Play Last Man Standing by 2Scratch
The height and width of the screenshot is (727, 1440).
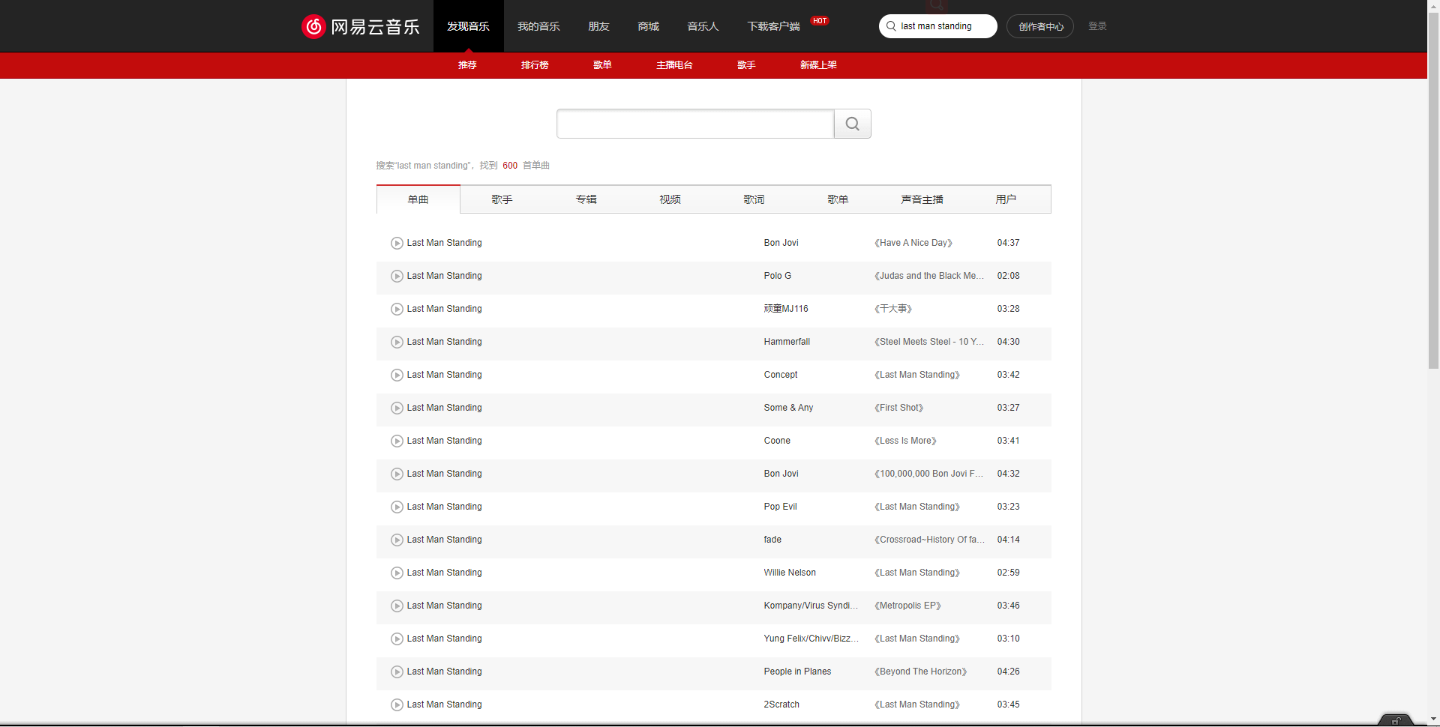tap(397, 705)
